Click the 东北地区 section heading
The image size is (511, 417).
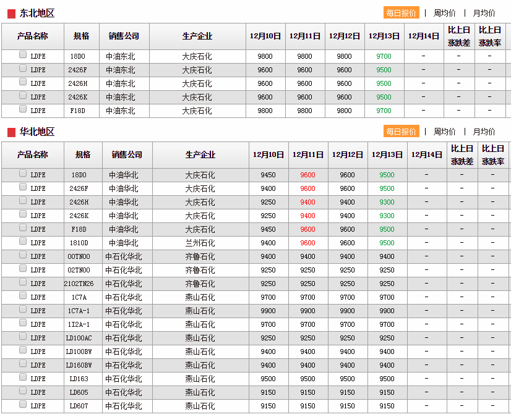(37, 13)
